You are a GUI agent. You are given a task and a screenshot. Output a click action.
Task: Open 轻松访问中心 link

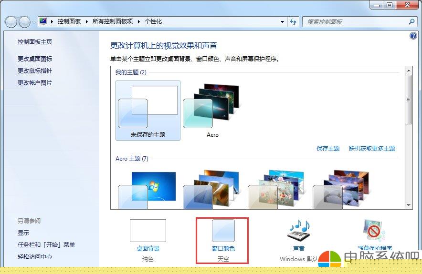[35, 256]
